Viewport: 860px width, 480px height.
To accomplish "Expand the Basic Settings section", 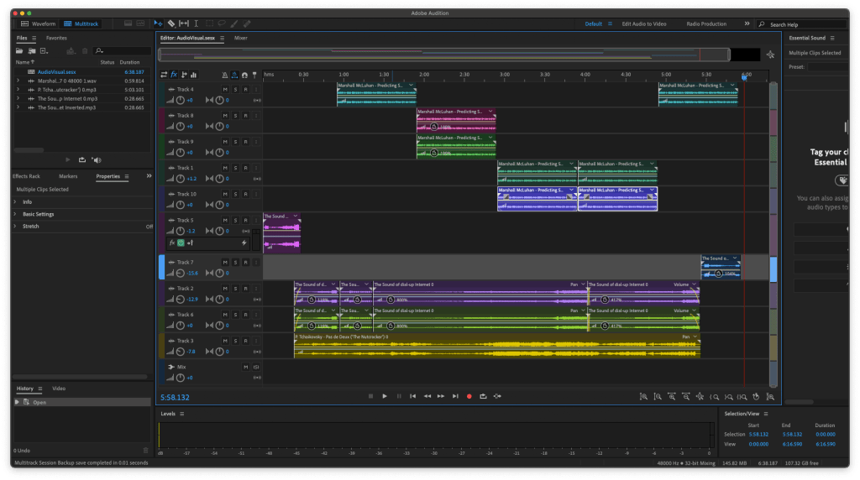I will point(38,214).
